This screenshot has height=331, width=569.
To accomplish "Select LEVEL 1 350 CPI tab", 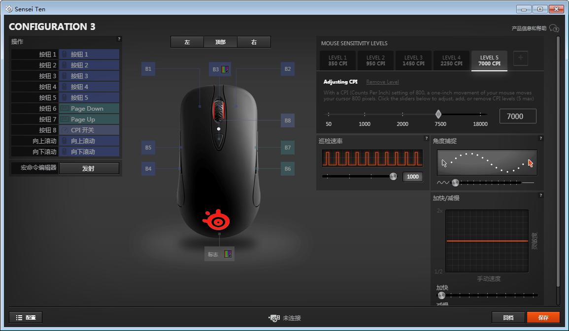I will tap(337, 60).
